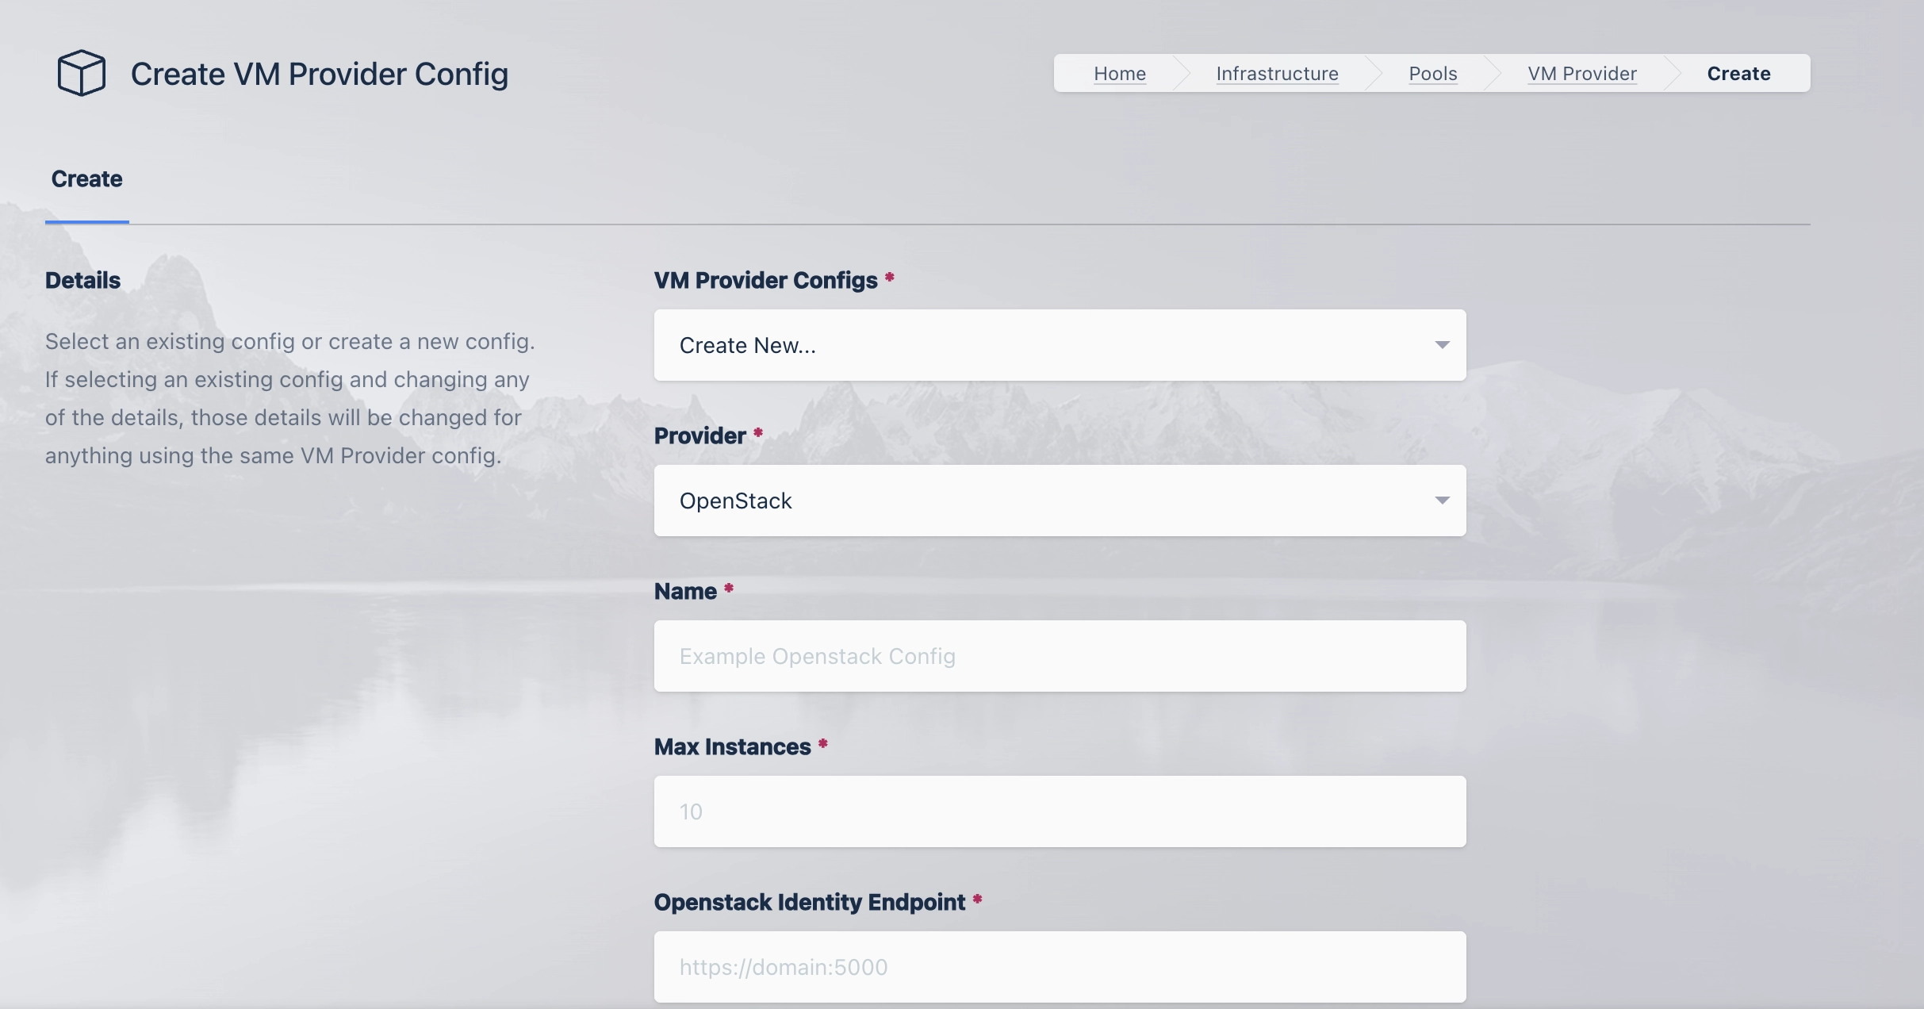Click the 'Max Instances' field label
The width and height of the screenshot is (1924, 1009).
[x=732, y=746]
